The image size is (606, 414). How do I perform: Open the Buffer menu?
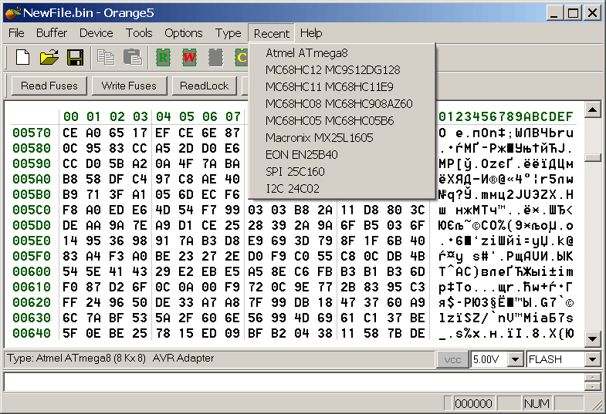[x=52, y=33]
